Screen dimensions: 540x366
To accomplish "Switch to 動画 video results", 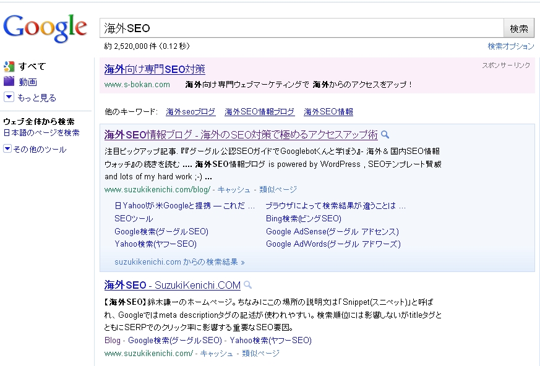I will tap(28, 82).
